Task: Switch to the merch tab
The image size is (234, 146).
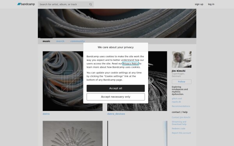Action: click(60, 41)
